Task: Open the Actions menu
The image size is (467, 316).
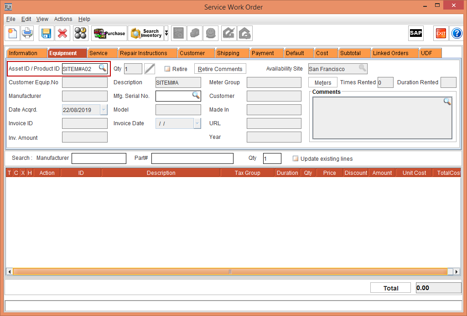Action: tap(63, 19)
